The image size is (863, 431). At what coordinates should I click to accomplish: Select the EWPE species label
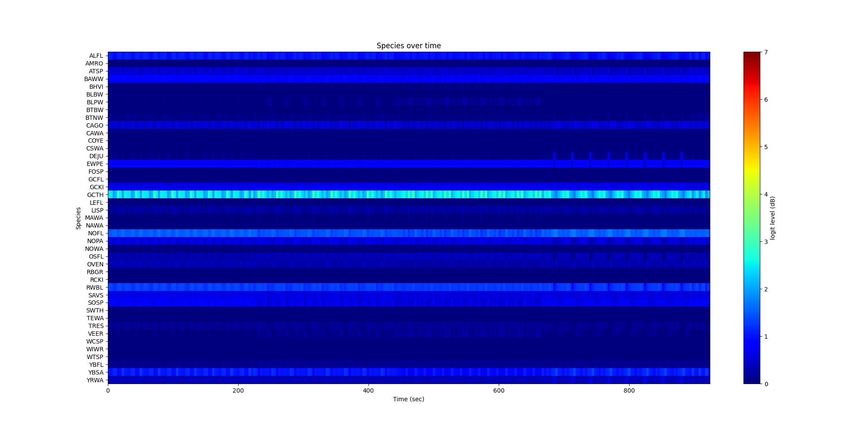click(95, 164)
